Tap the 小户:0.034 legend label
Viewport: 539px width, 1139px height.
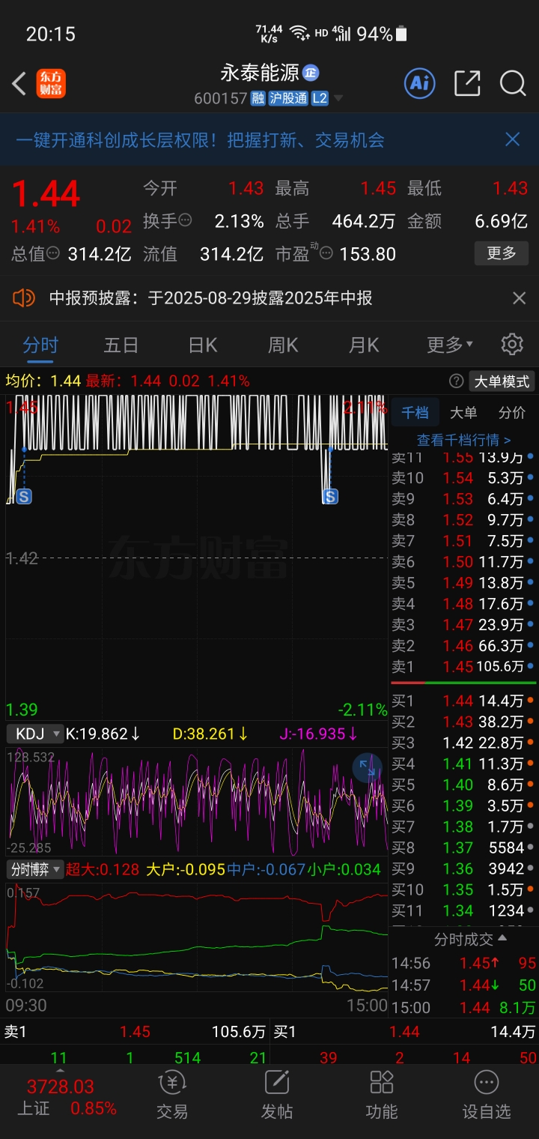click(x=344, y=869)
